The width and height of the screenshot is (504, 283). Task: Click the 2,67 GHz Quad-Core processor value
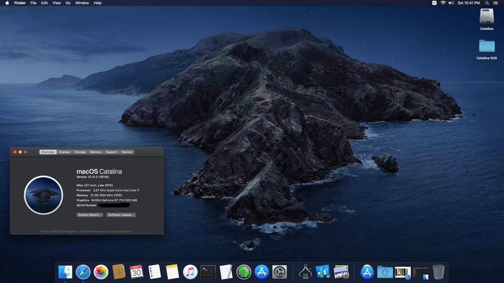point(116,190)
